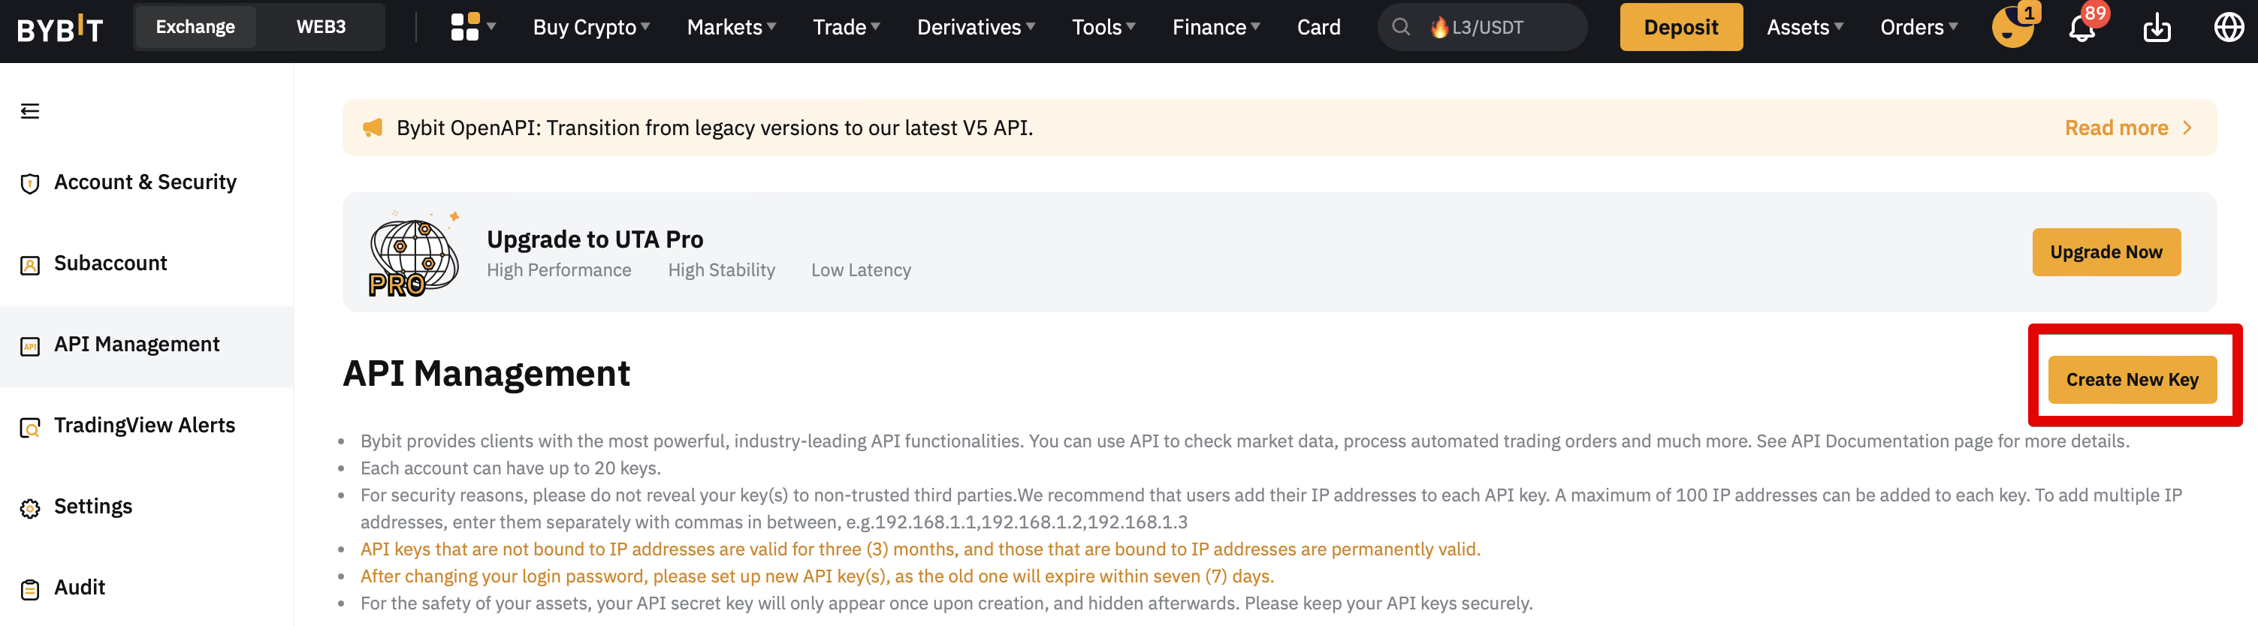Click the Upgrade Now button
Image resolution: width=2258 pixels, height=626 pixels.
[x=2106, y=252]
